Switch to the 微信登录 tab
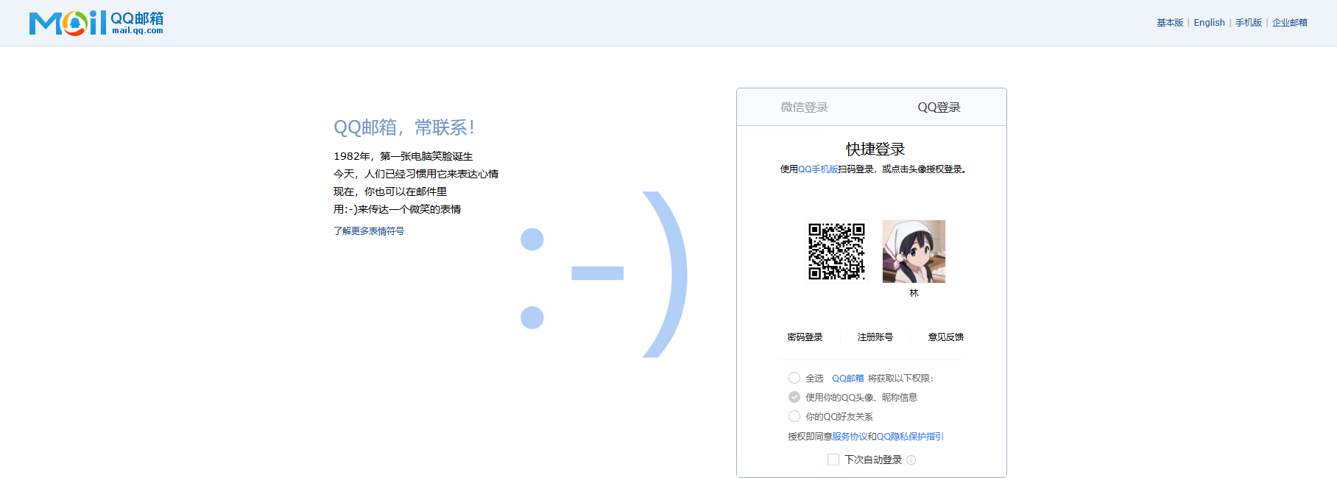The width and height of the screenshot is (1337, 478). pos(804,108)
